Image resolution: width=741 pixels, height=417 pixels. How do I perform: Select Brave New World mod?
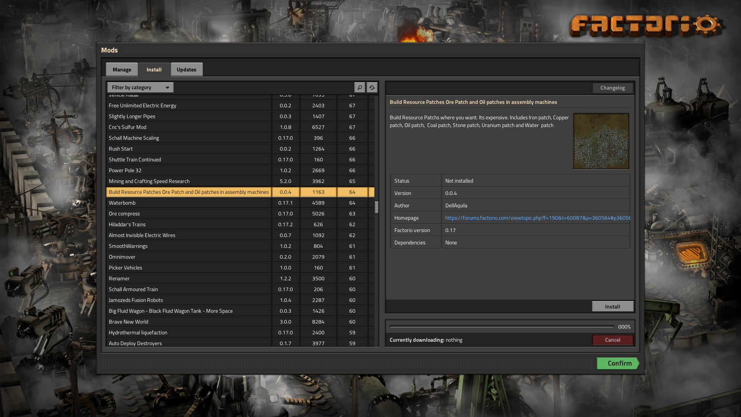240,322
